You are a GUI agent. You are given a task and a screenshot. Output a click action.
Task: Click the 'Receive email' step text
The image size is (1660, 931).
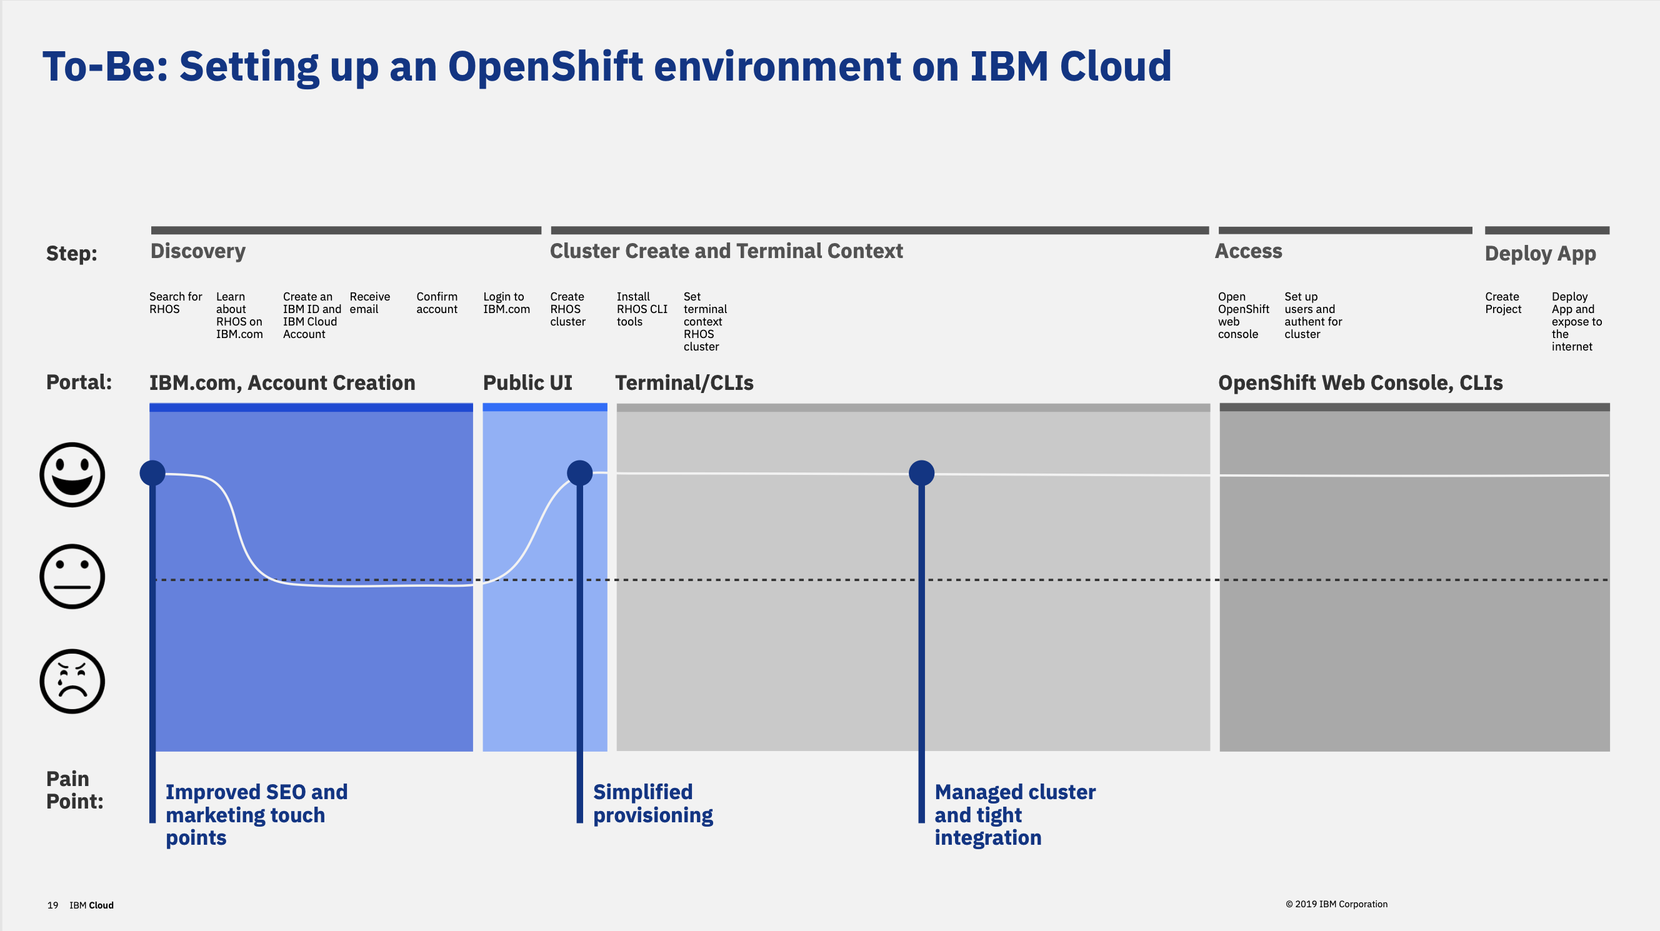370,303
